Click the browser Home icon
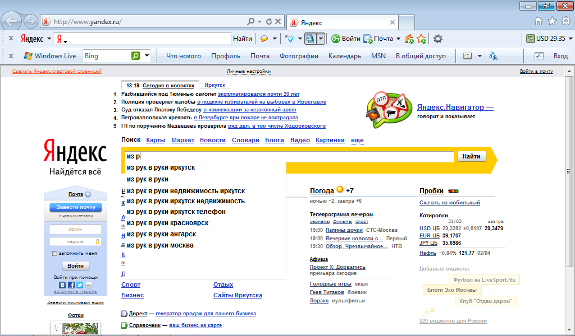Viewport: 575px width, 336px height. coord(539,21)
